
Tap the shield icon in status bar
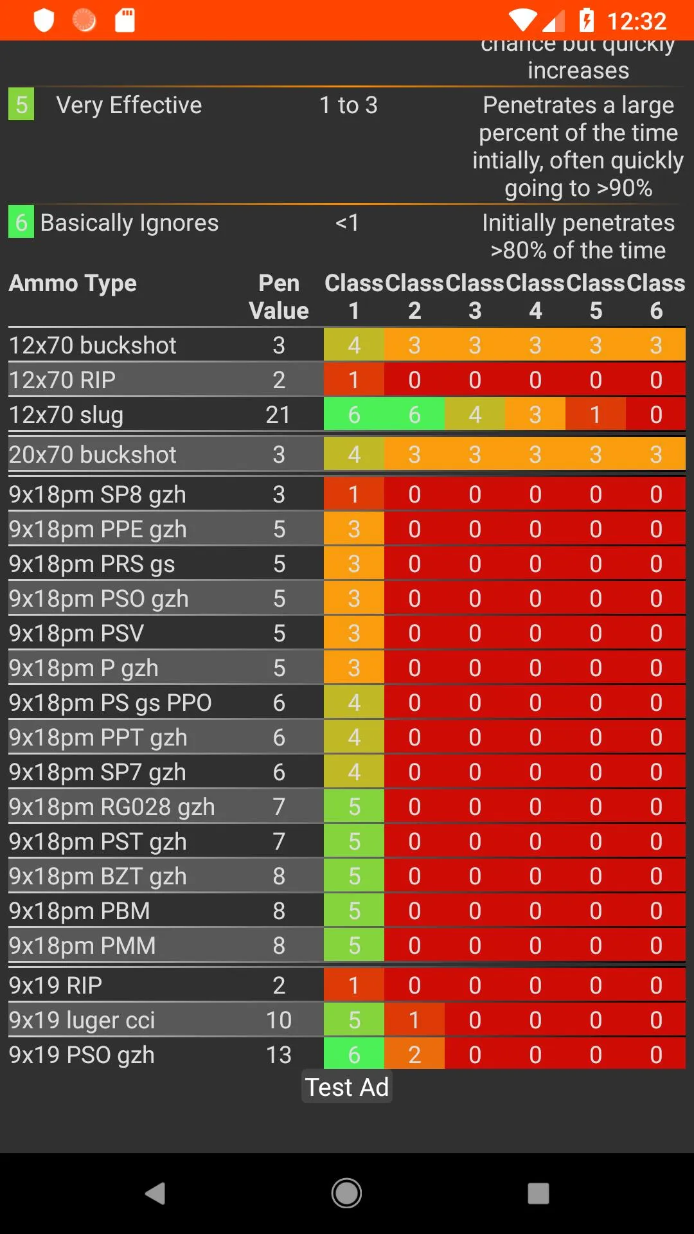[x=44, y=21]
